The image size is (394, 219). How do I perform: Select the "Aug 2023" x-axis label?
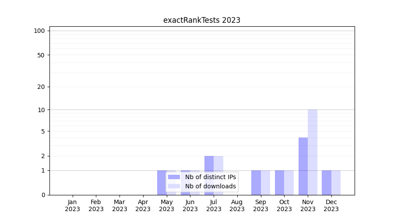coord(237,205)
